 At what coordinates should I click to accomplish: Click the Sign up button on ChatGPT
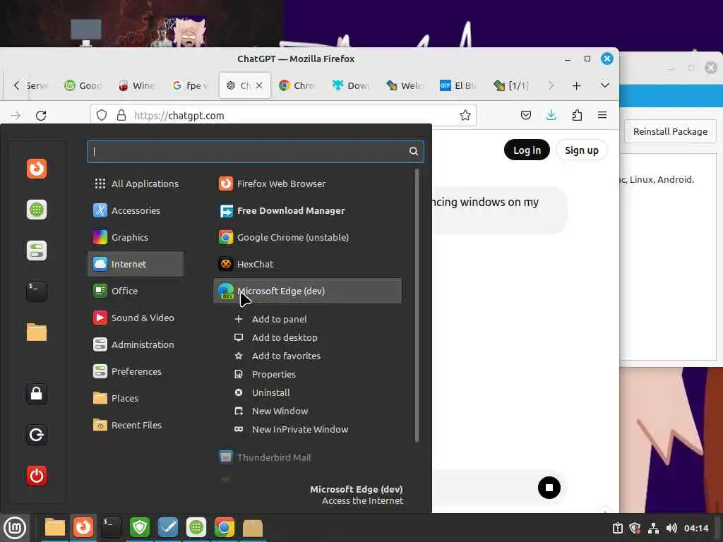[582, 150]
